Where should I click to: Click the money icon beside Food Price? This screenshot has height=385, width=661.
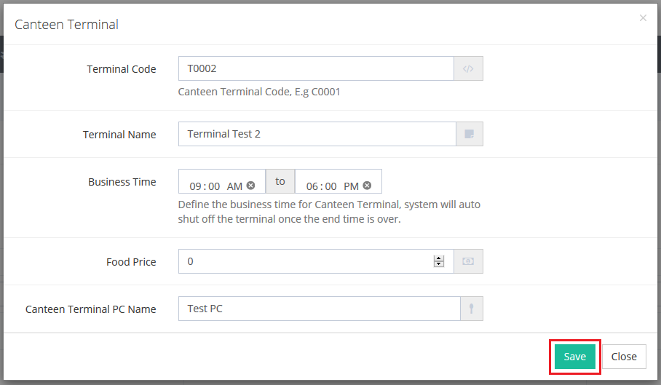469,261
